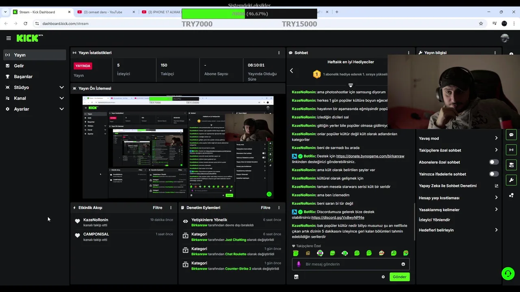Open the profile avatar in the dashboard header
Screen dimensions: 520x292
pyautogui.click(x=505, y=38)
